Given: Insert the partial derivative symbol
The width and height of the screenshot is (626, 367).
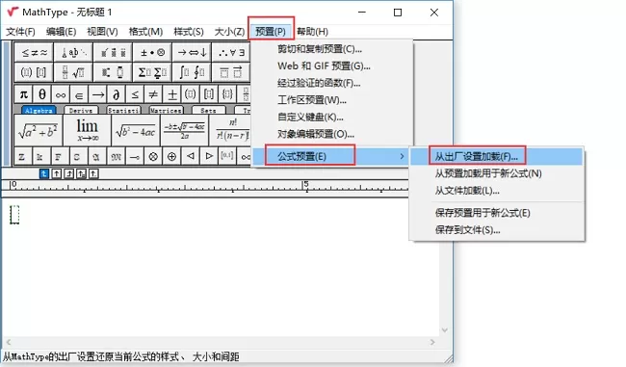Looking at the screenshot, I should pyautogui.click(x=117, y=94).
